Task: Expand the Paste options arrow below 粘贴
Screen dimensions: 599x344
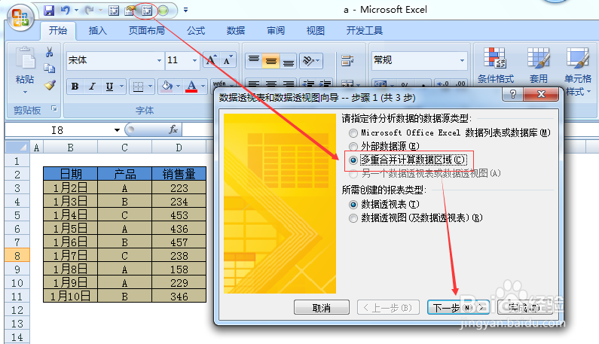Action: tap(25, 92)
